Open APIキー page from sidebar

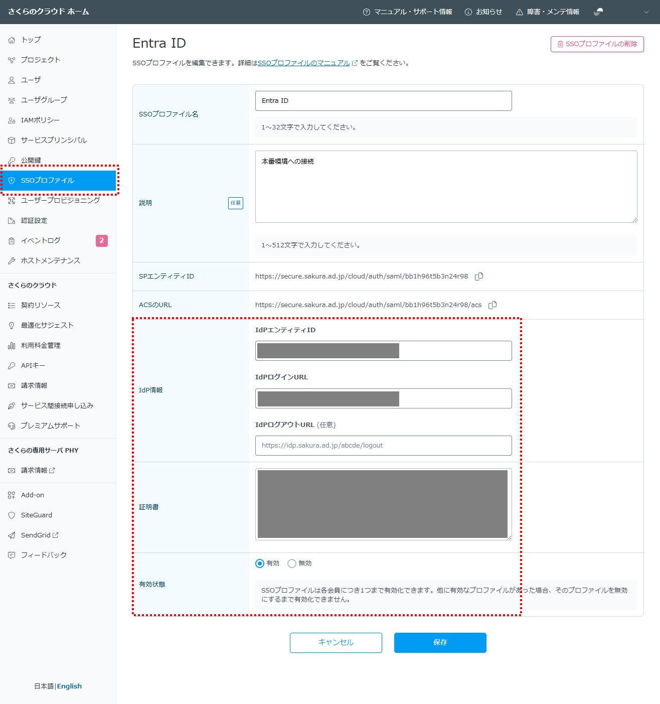click(33, 366)
